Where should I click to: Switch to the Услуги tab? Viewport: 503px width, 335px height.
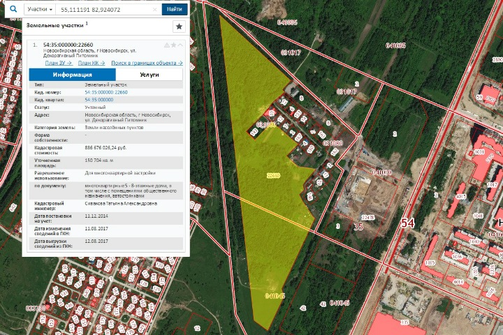(150, 75)
